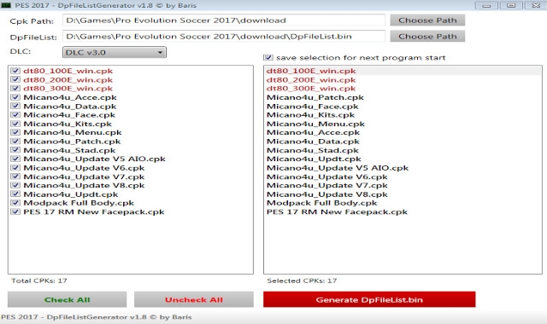Viewport: 547px width, 324px height.
Task: Uncheck Micano4u_Patch.cpk checkbox
Action: pos(15,142)
